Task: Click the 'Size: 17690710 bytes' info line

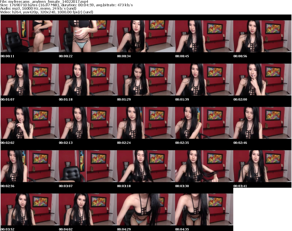Action: (66, 5)
